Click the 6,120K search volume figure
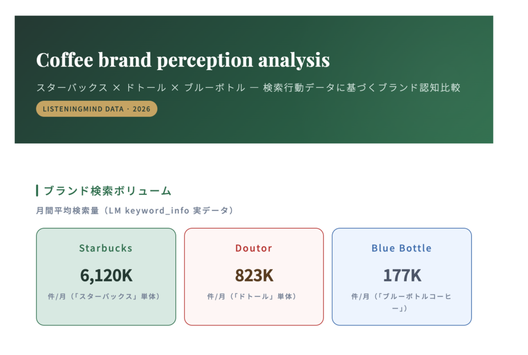The image size is (528, 355). pos(106,276)
